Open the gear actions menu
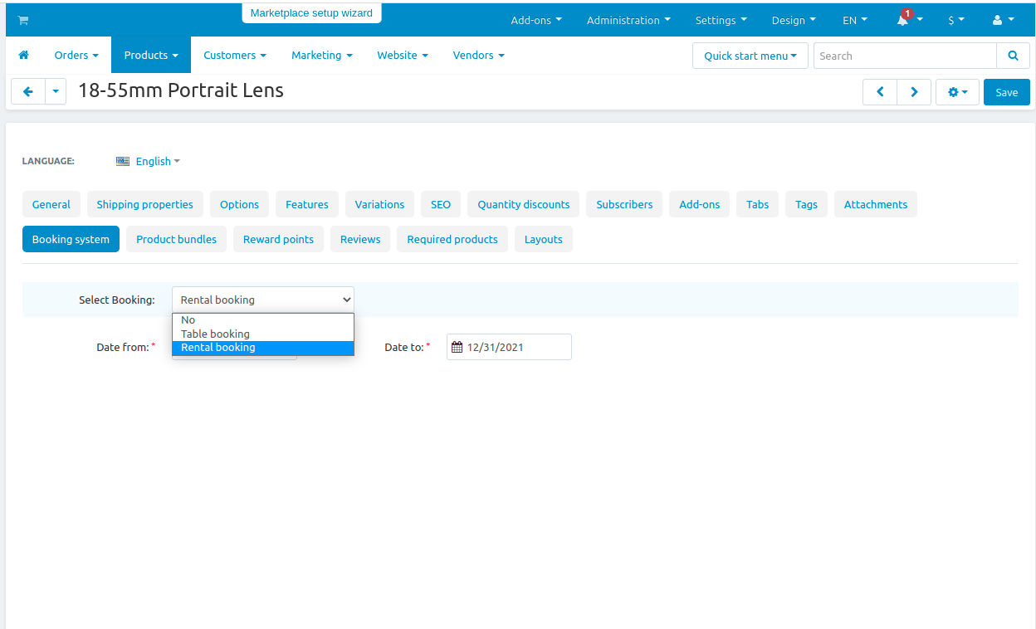1036x629 pixels. coord(957,92)
